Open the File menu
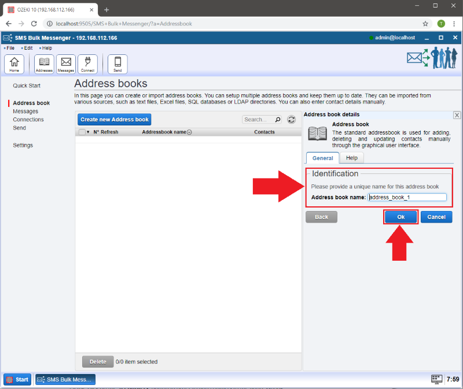Screen dimensions: 463x389 [x=10, y=48]
